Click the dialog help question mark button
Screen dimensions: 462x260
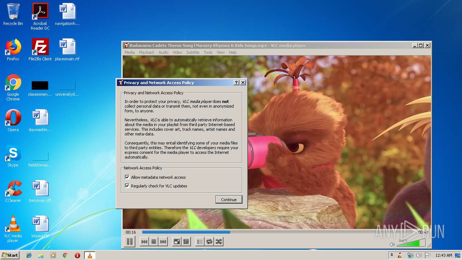[x=236, y=83]
